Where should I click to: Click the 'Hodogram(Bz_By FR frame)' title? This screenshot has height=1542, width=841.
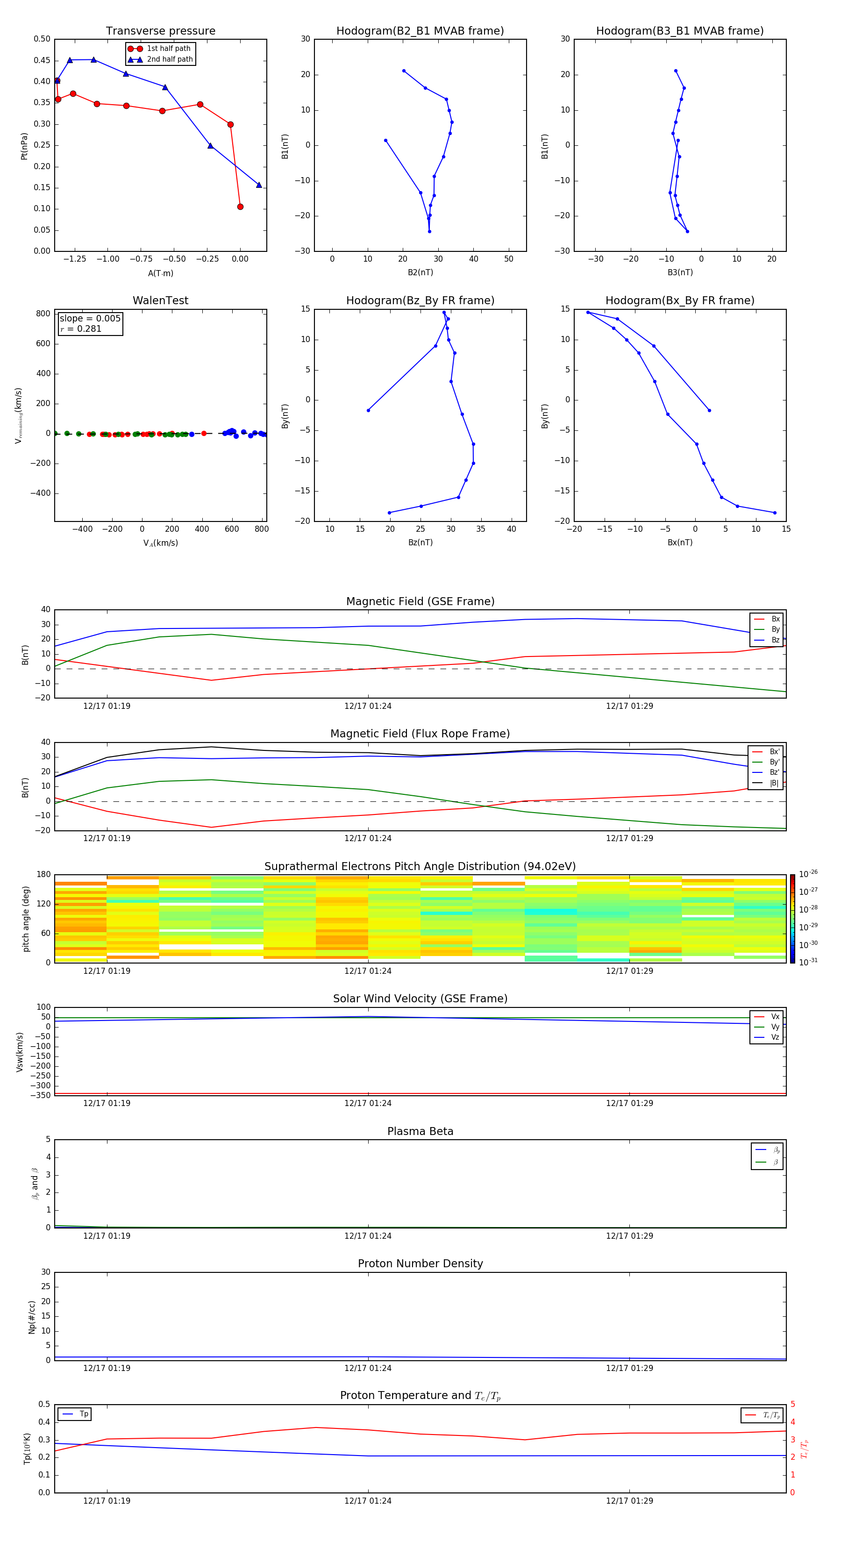point(420,300)
